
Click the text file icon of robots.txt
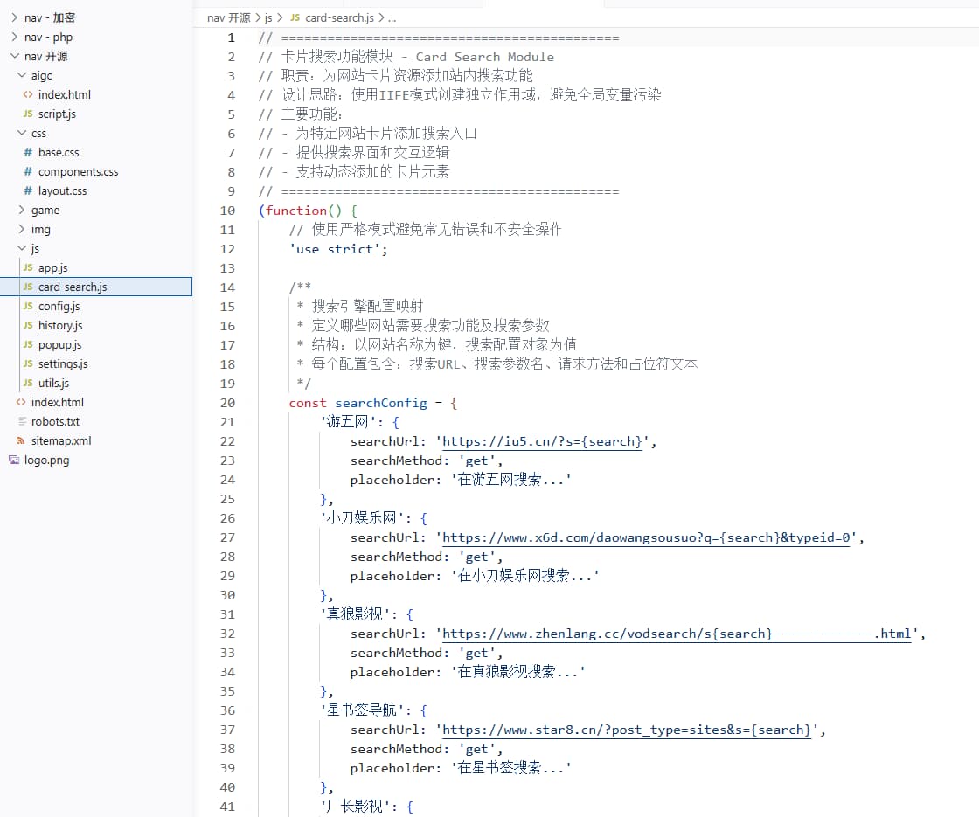click(21, 421)
